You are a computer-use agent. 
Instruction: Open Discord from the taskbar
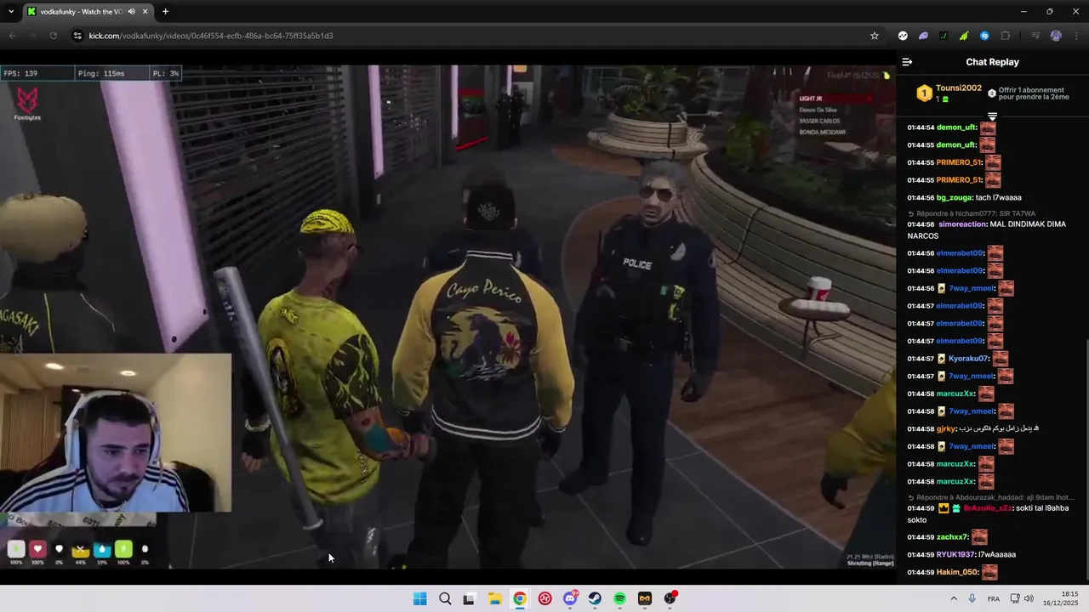pos(570,598)
